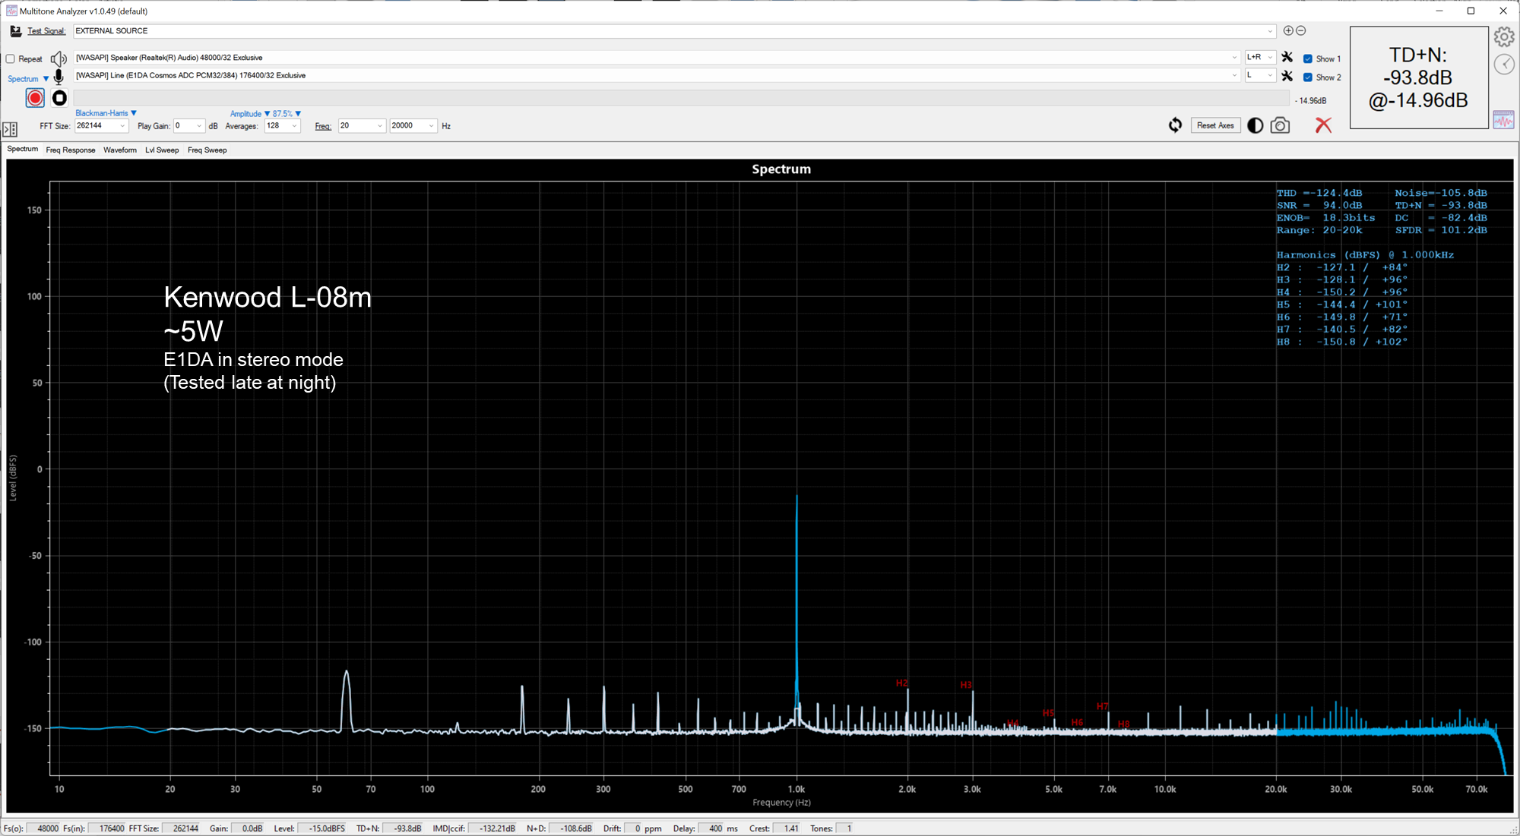1520x836 pixels.
Task: Open the FFT Size 262144 dropdown
Action: pyautogui.click(x=102, y=126)
